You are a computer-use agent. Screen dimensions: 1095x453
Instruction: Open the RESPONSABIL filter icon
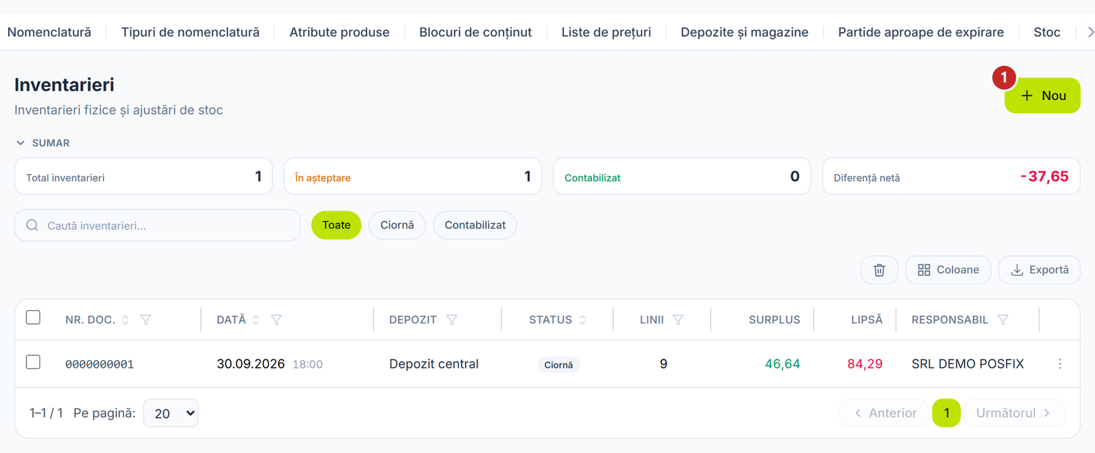click(1003, 320)
